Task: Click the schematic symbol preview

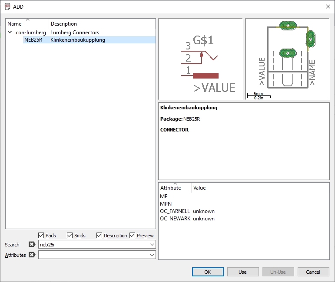Action: click(x=200, y=59)
